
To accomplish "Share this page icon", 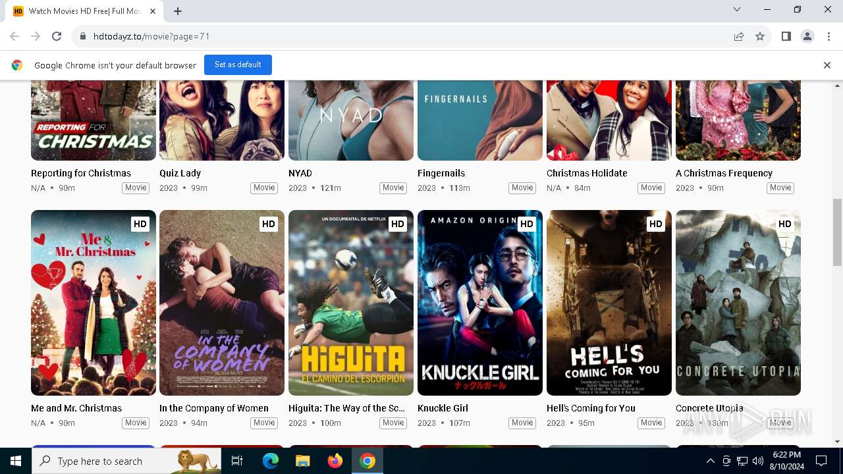I will 739,37.
